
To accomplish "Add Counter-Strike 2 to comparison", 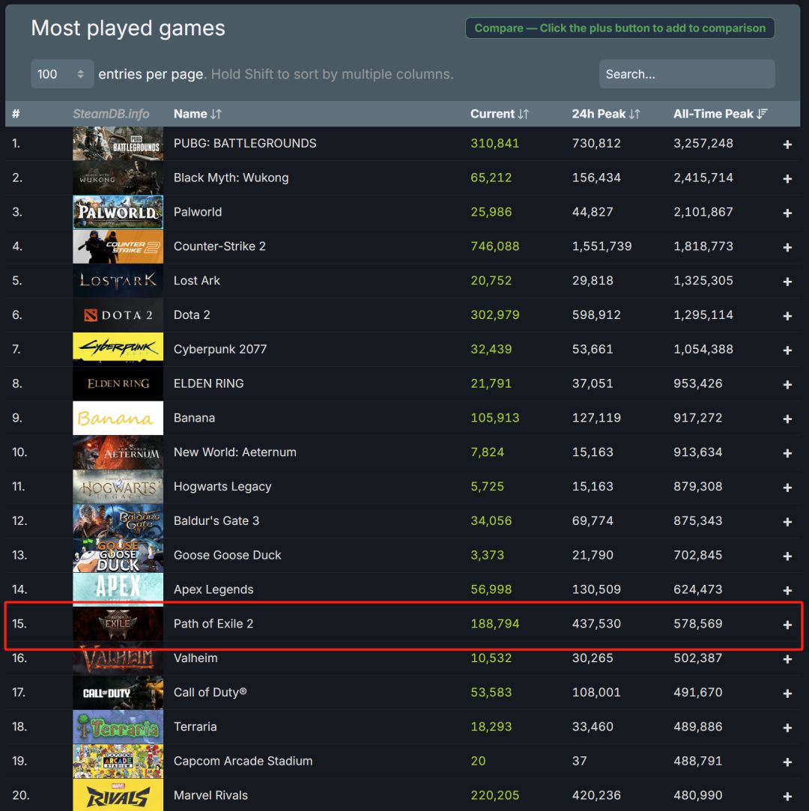I will pos(787,247).
